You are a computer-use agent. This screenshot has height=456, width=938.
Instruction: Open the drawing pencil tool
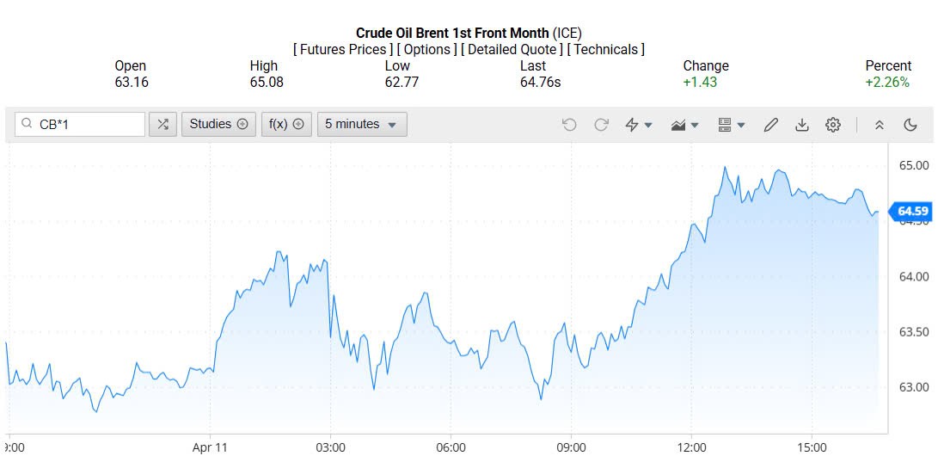click(x=770, y=125)
